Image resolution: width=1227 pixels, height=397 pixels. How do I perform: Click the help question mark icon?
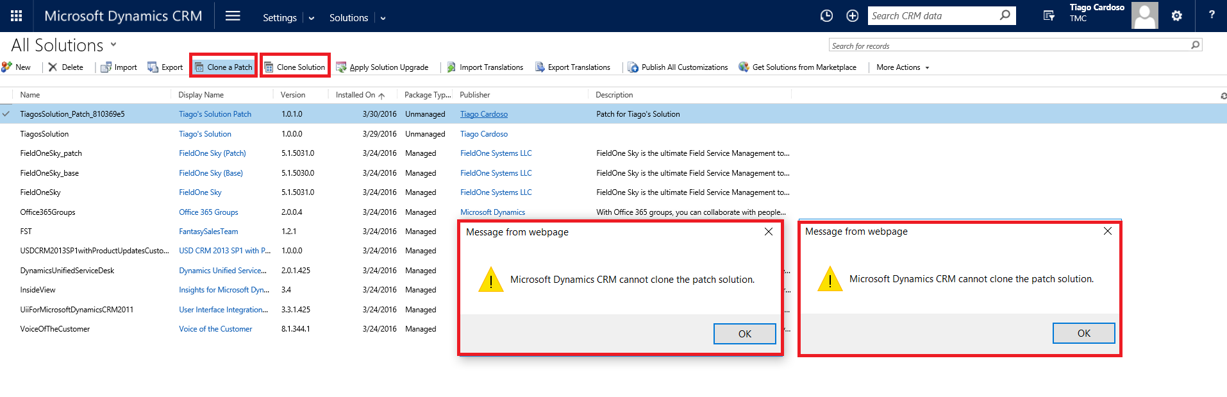click(x=1211, y=15)
